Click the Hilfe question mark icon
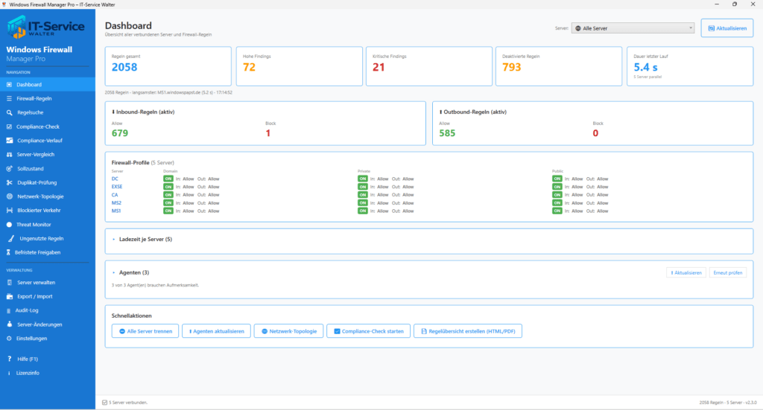Image resolution: width=763 pixels, height=410 pixels. coord(9,359)
